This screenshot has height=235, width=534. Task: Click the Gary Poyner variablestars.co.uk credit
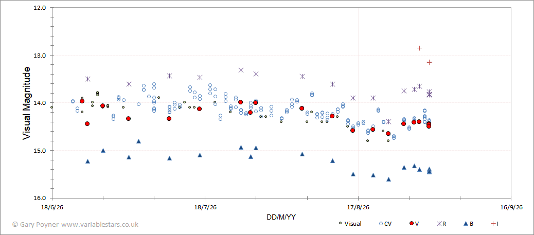(x=75, y=224)
